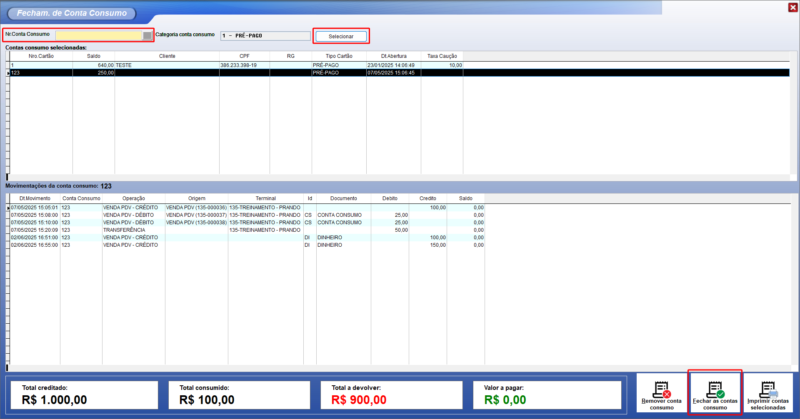The width and height of the screenshot is (800, 419).
Task: Click the Debito column header
Action: point(390,198)
